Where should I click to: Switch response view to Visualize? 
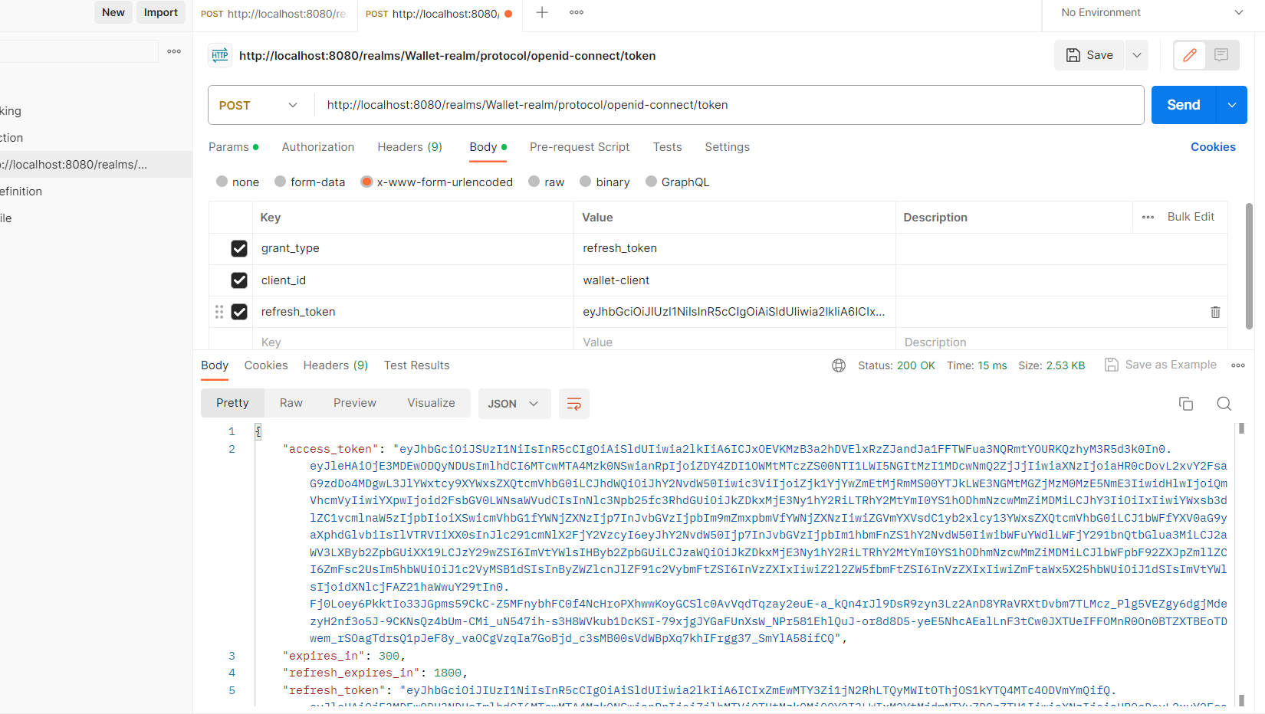[x=431, y=403]
